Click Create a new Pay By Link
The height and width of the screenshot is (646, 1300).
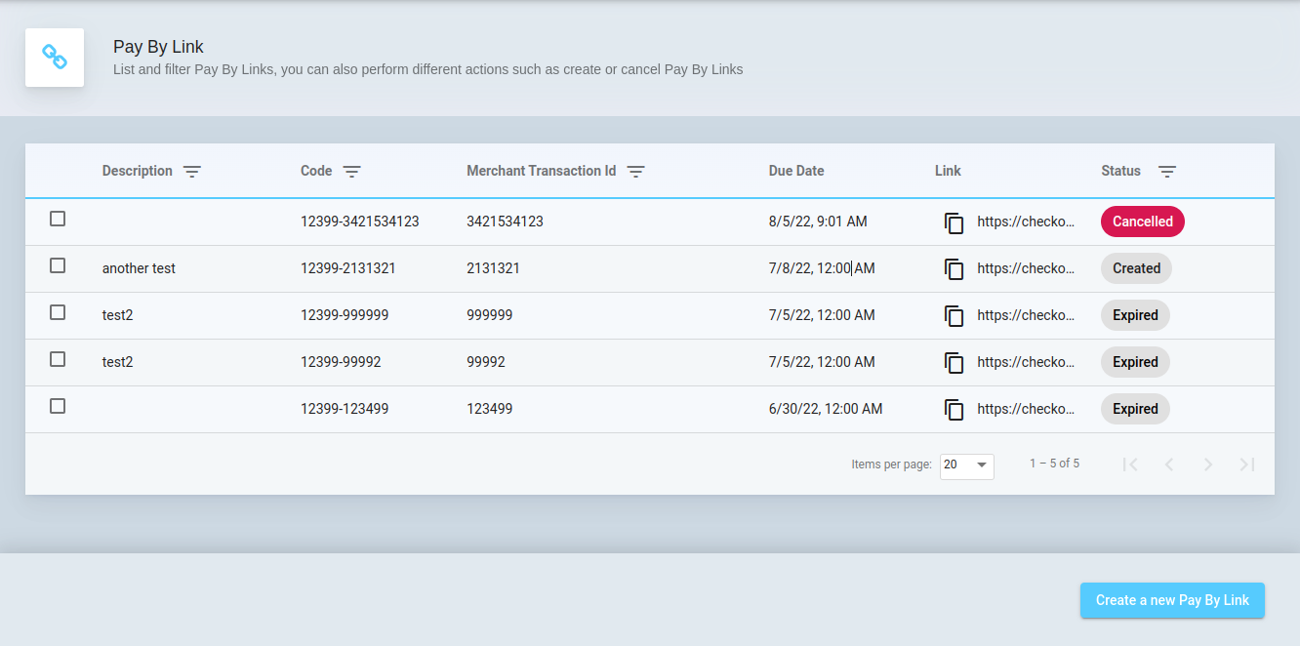pos(1171,600)
